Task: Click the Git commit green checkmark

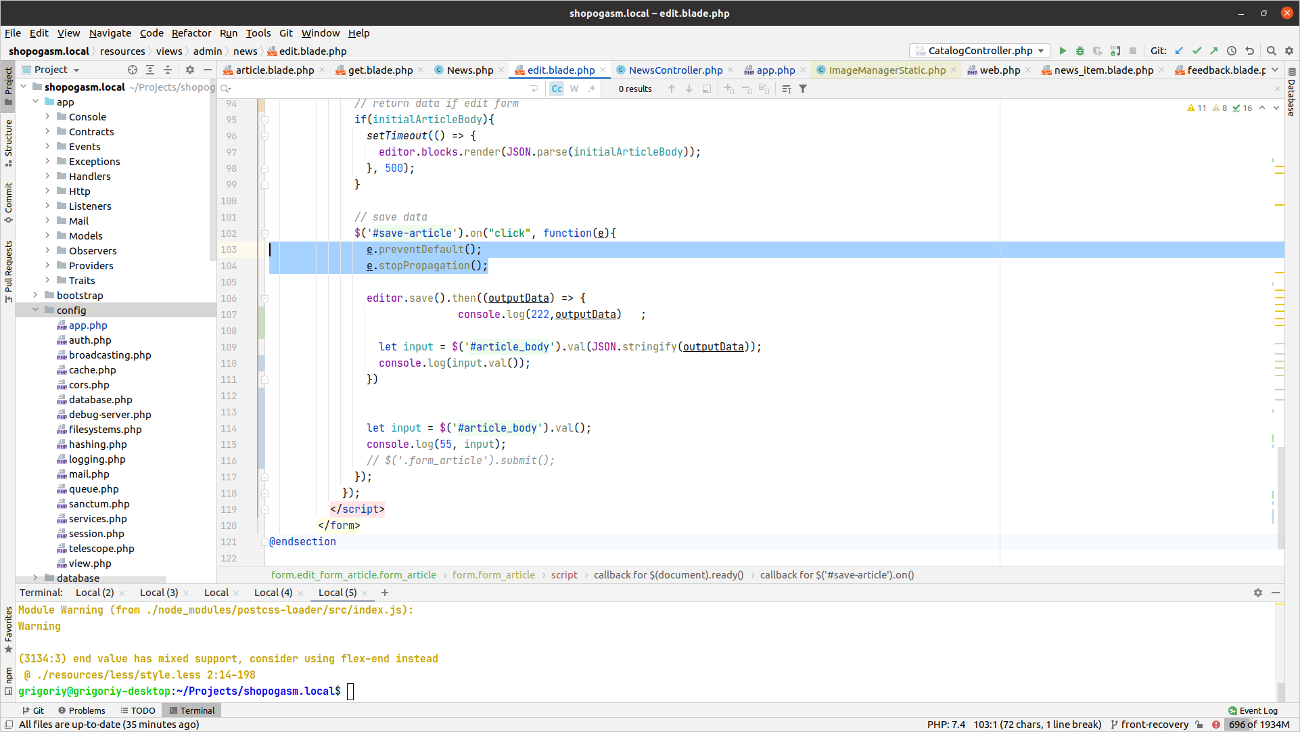Action: tap(1197, 51)
